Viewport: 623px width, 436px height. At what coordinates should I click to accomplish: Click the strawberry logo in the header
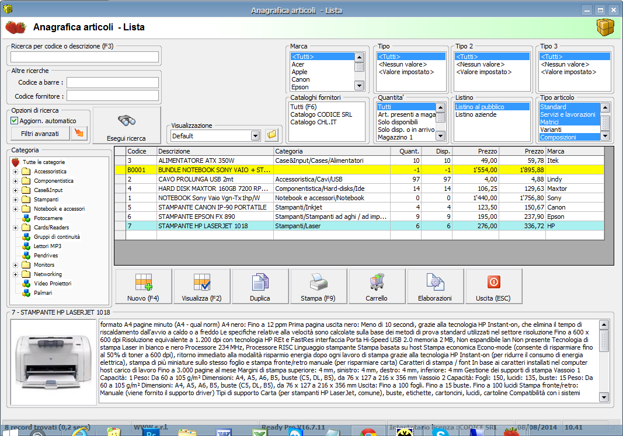point(16,27)
